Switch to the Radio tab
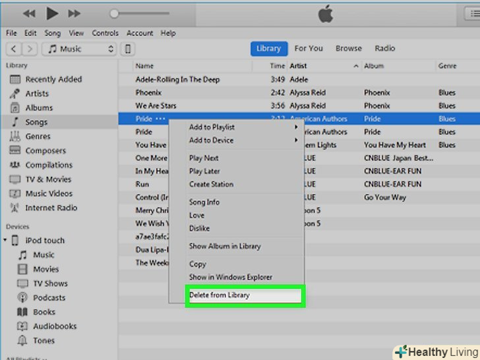Screen dimensions: 480x360 [x=385, y=48]
